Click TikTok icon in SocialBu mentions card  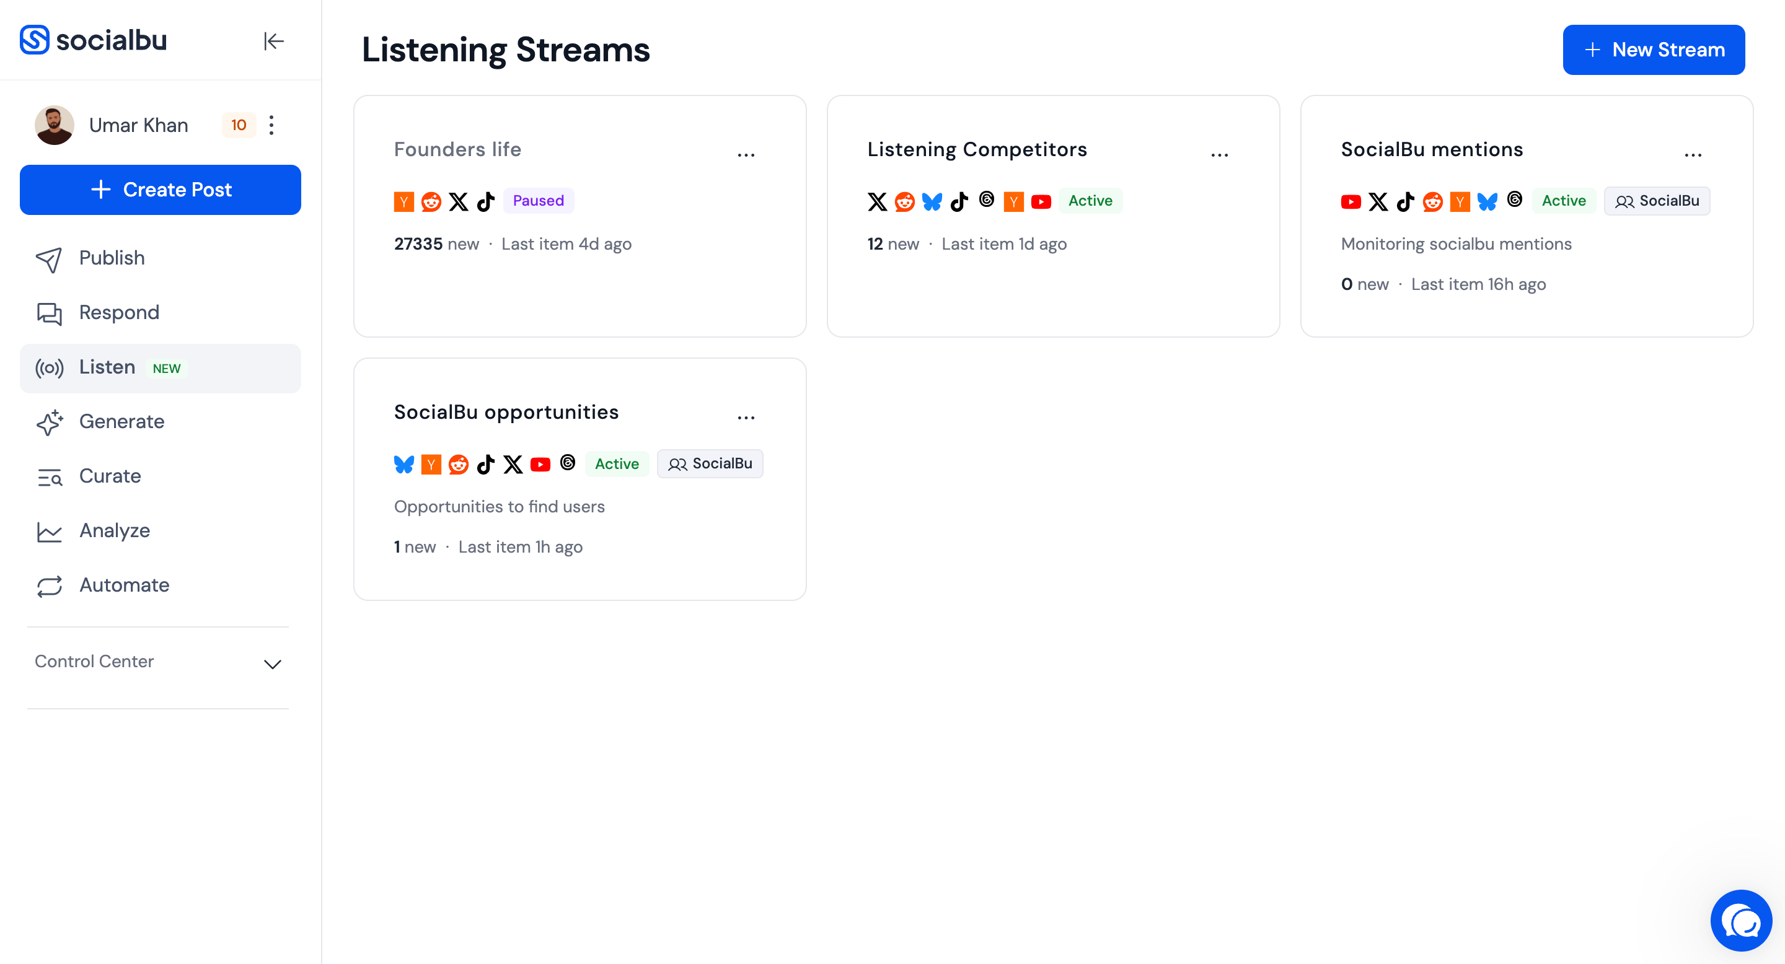(x=1405, y=201)
